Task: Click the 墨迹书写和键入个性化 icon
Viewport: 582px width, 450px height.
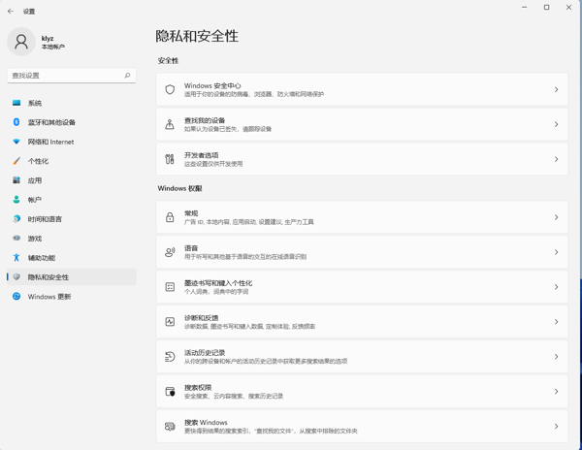Action: click(170, 287)
